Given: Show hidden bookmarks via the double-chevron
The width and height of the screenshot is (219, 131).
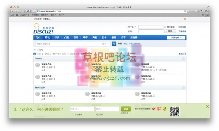Looking at the screenshot, I should pos(203,15).
